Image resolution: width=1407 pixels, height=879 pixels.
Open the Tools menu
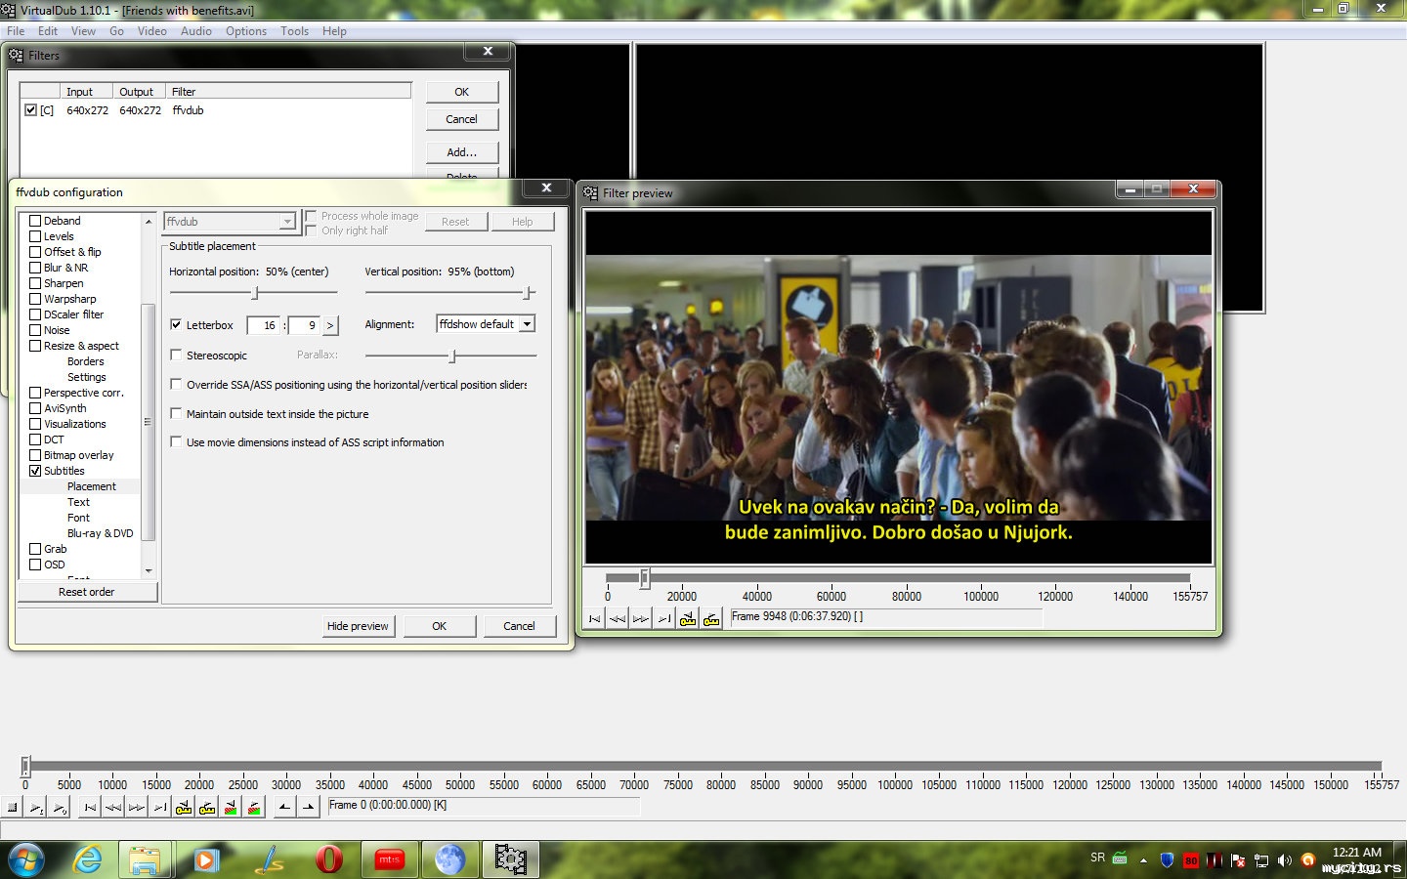coord(294,31)
